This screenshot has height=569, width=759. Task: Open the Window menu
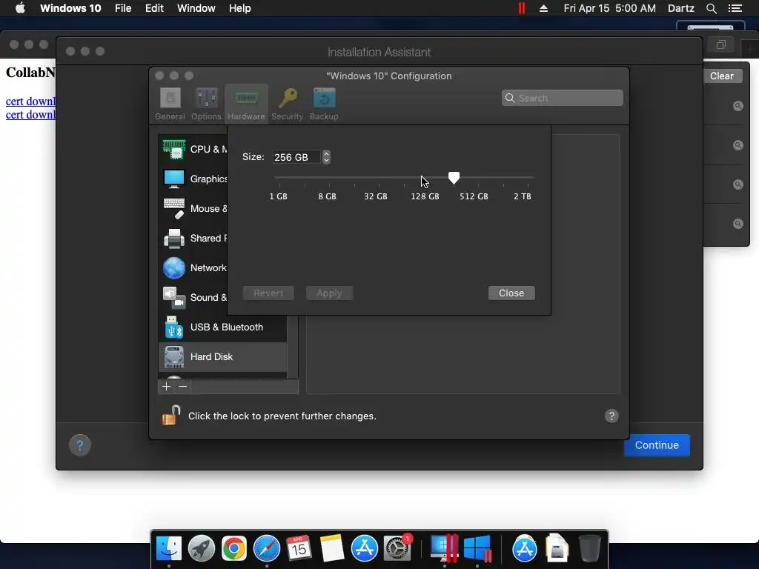[196, 8]
